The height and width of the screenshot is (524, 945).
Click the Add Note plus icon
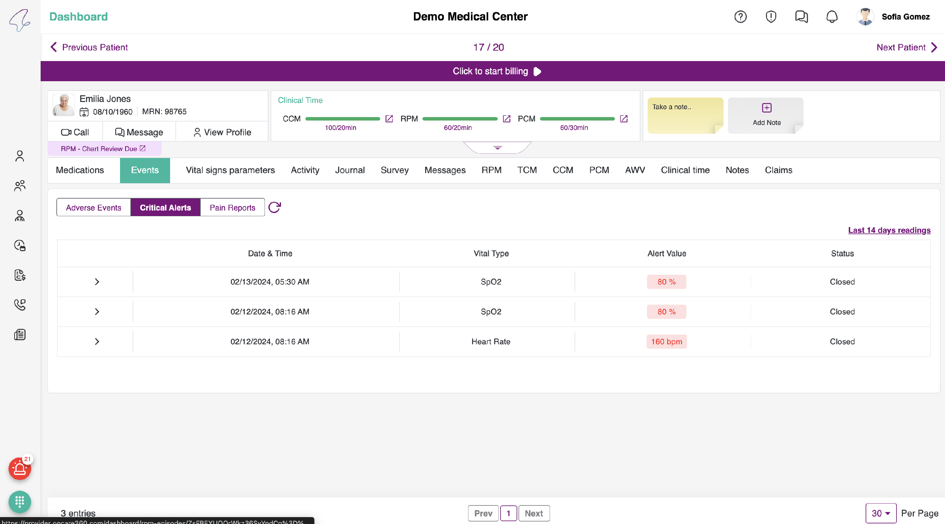[x=766, y=108]
